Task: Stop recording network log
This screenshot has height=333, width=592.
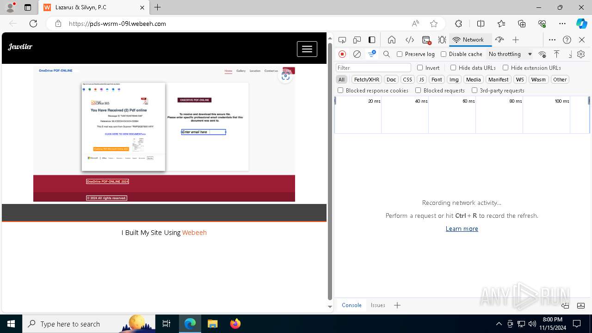Action: tap(342, 54)
